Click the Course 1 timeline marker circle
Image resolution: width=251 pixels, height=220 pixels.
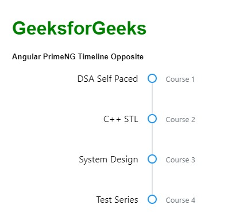(x=152, y=78)
